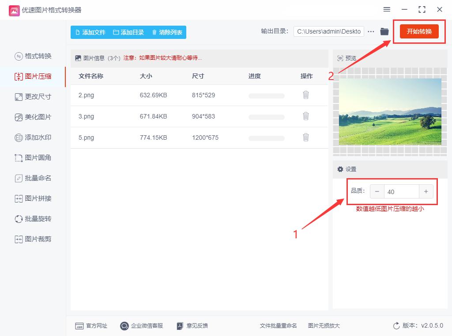Select the 更改尺寸 (resize) tool

click(33, 96)
